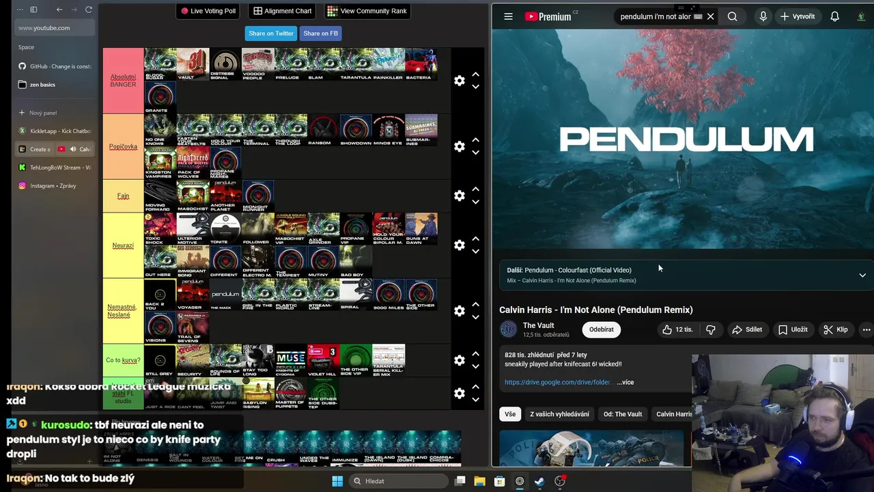Image resolution: width=874 pixels, height=492 pixels.
Task: Switch to Instagram Zprávy tab
Action: pyautogui.click(x=55, y=186)
